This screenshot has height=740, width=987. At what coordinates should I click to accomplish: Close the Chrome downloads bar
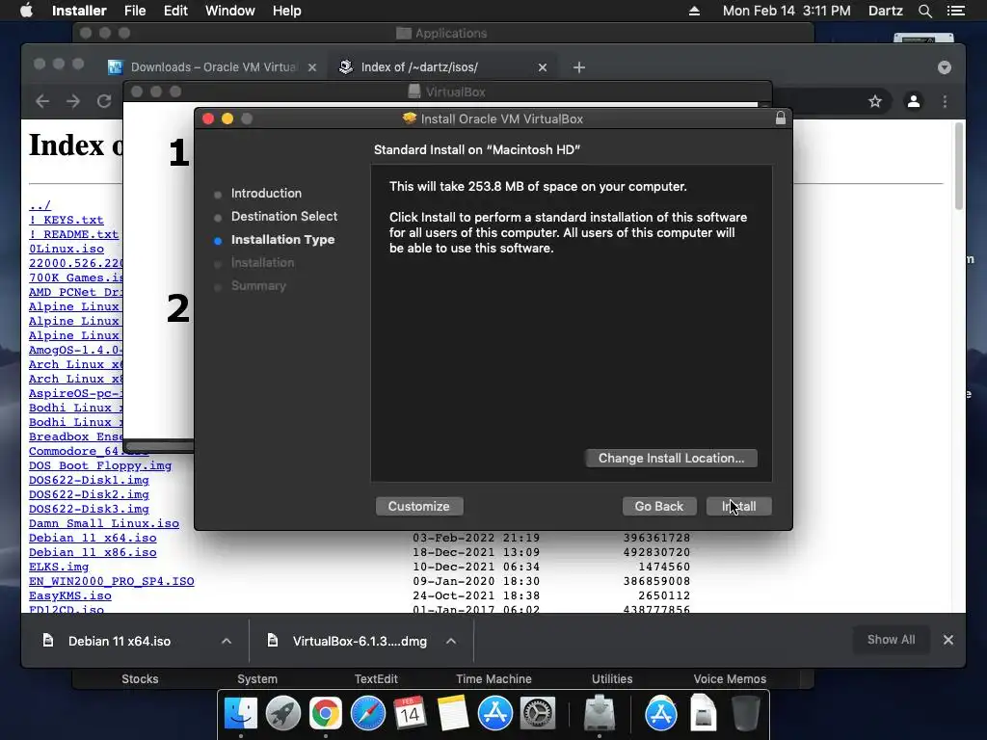click(x=948, y=640)
